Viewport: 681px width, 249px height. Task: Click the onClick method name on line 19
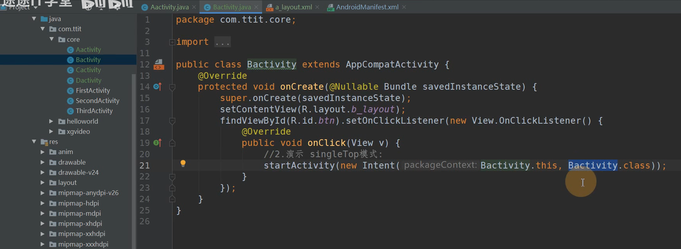[x=327, y=143]
